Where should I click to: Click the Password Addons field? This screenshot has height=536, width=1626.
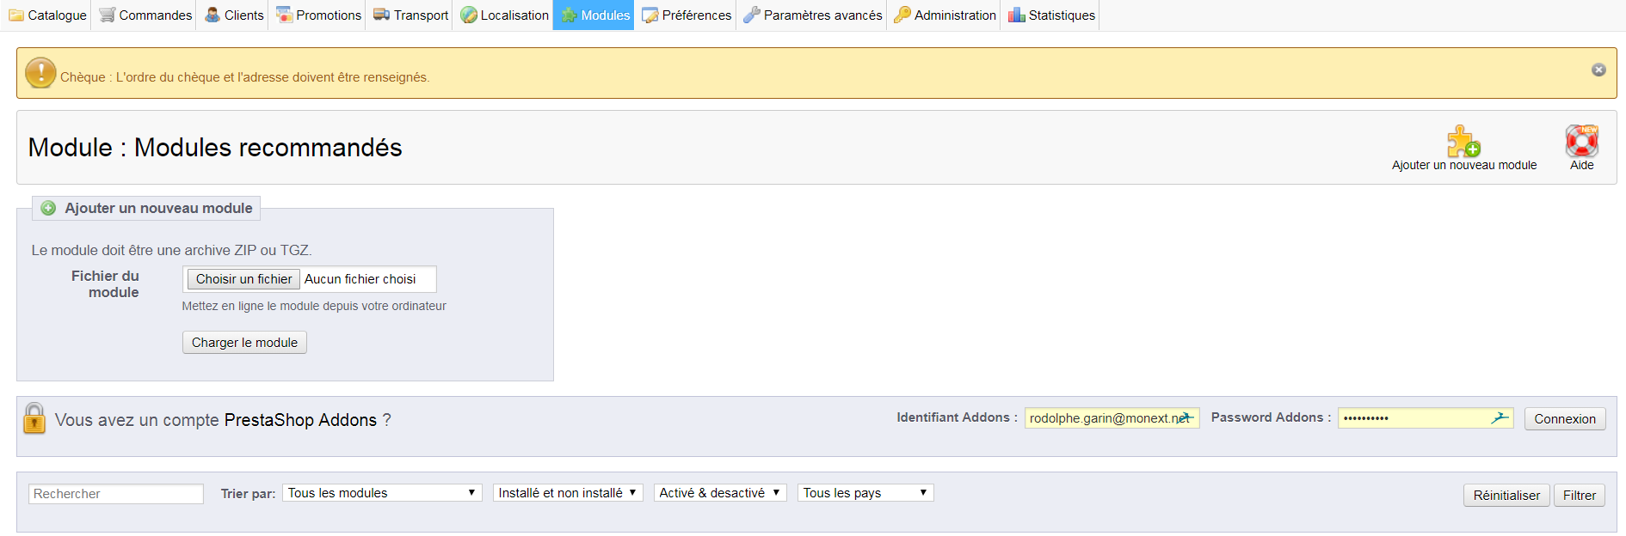point(1415,418)
